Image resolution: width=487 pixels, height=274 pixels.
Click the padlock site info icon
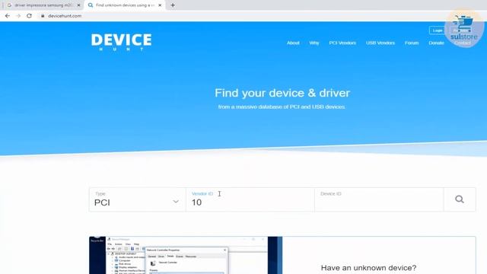43,16
